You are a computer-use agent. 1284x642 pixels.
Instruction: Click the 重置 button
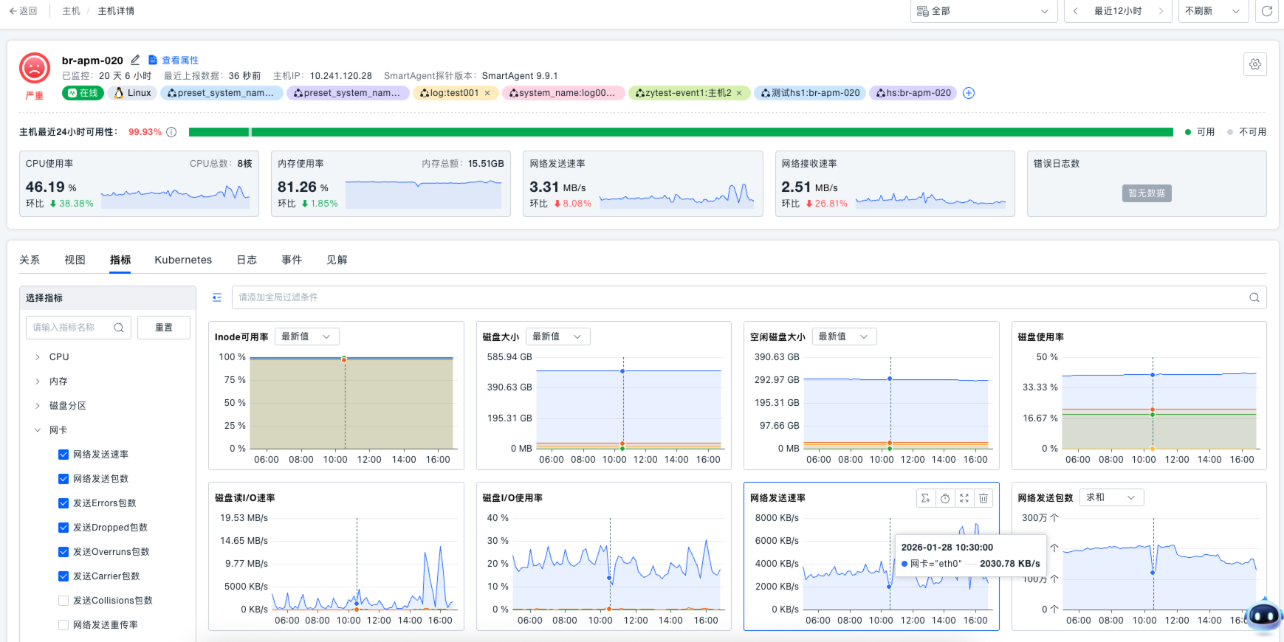click(x=163, y=328)
